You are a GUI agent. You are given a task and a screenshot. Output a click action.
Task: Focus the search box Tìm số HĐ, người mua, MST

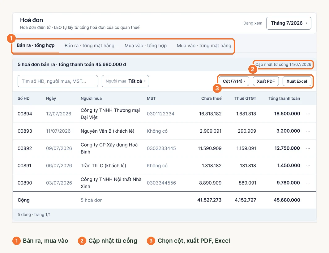[x=58, y=81]
